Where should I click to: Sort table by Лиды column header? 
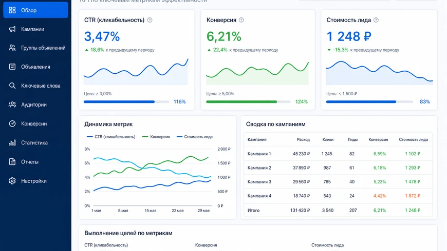pyautogui.click(x=352, y=139)
